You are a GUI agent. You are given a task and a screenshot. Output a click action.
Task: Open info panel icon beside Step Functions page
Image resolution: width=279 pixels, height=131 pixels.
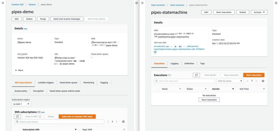click(x=276, y=3)
